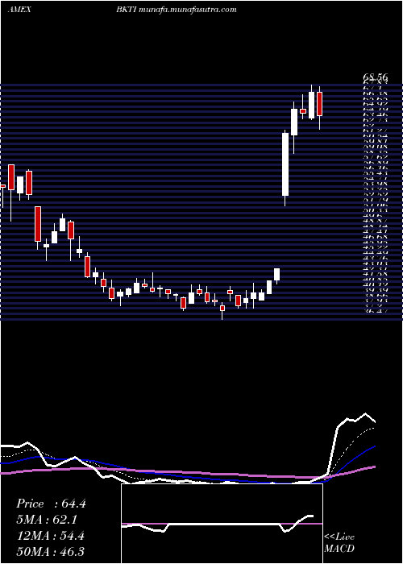
Task: Click the Price : 64.4 readout
Action: coord(51,504)
